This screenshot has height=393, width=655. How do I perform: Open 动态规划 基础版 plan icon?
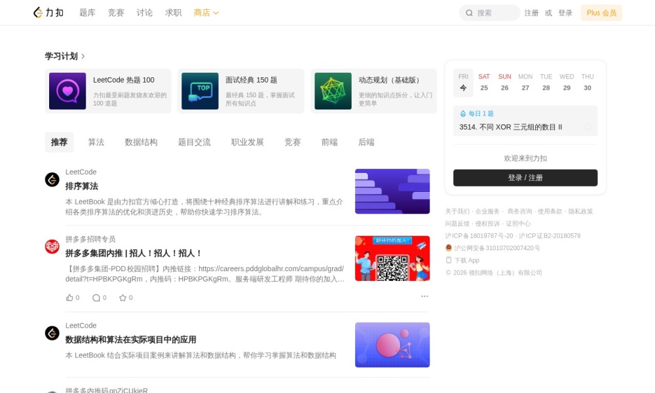[x=333, y=91]
